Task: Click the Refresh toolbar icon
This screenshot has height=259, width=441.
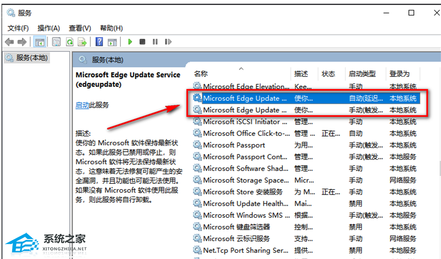Action: 70,42
